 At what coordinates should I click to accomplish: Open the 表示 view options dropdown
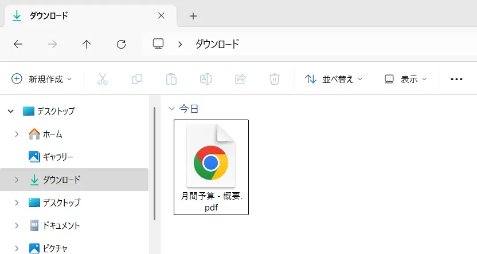pyautogui.click(x=405, y=79)
